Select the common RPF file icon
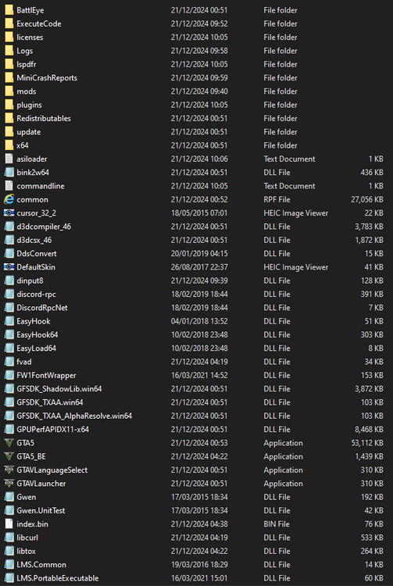The width and height of the screenshot is (393, 586). pos(9,199)
